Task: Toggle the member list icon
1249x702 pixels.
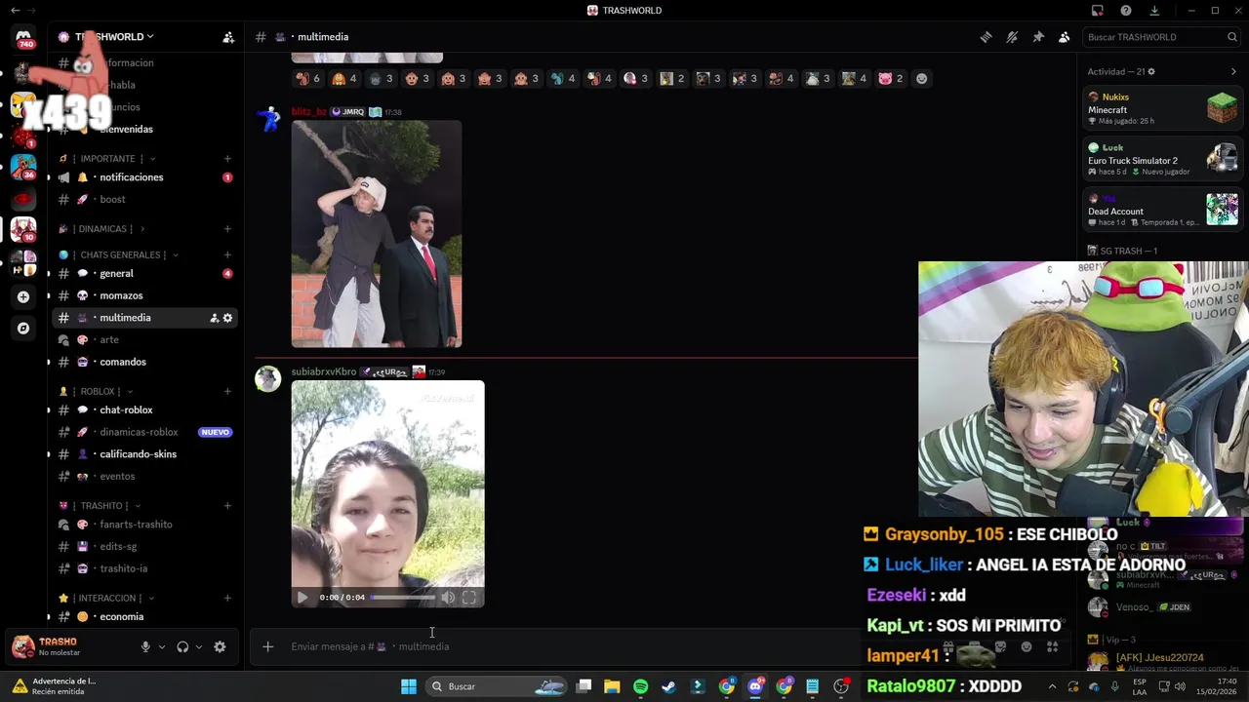Action: point(1064,37)
